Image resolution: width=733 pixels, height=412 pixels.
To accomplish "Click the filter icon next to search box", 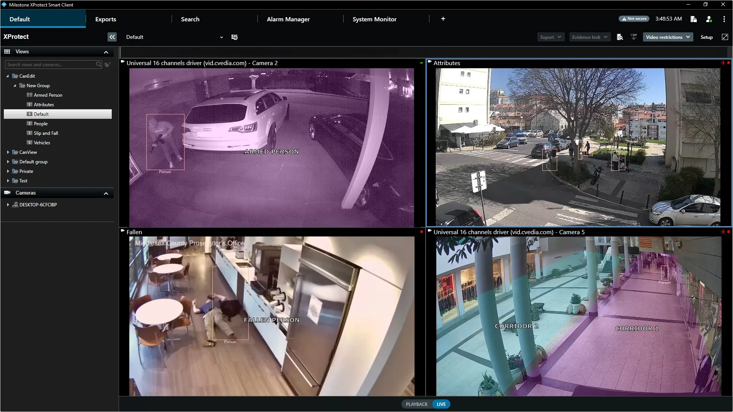I will 108,65.
